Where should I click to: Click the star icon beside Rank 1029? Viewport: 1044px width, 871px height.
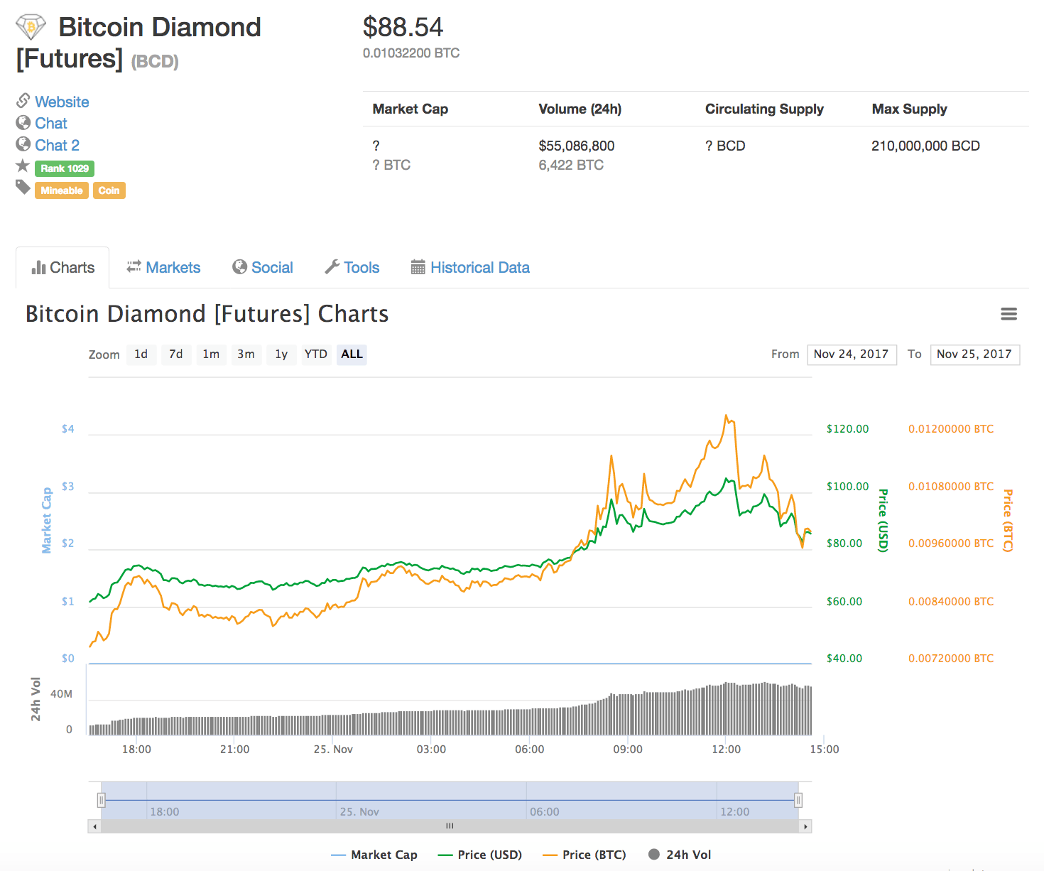point(23,166)
